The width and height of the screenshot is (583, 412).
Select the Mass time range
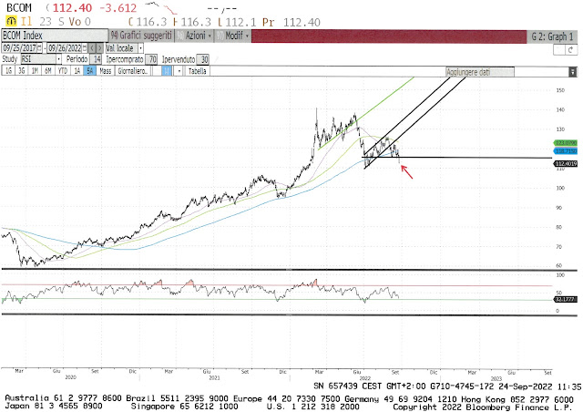[106, 71]
